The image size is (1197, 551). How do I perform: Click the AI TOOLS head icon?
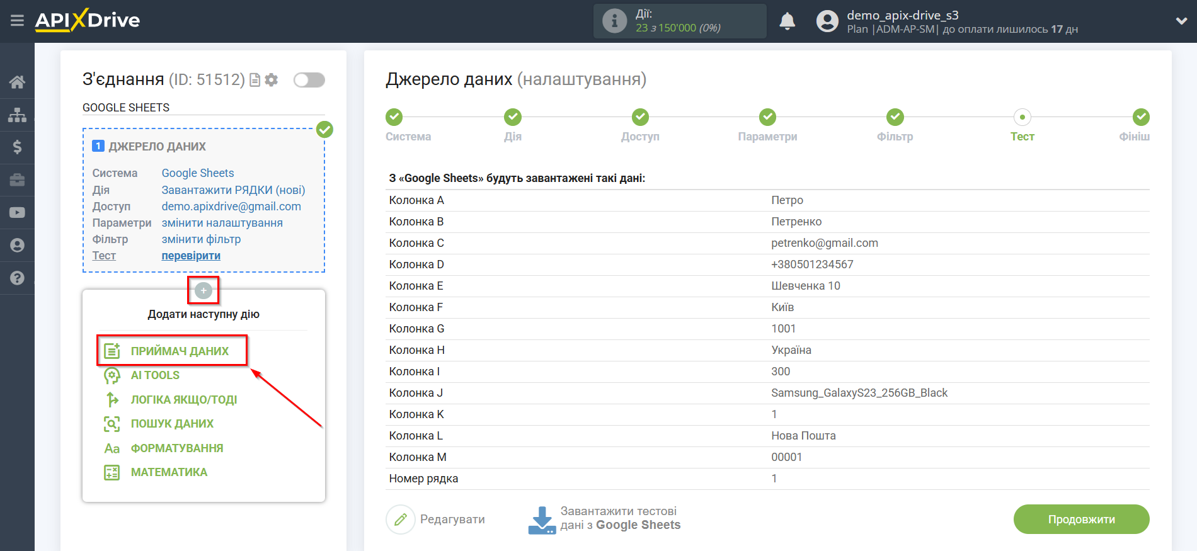112,375
